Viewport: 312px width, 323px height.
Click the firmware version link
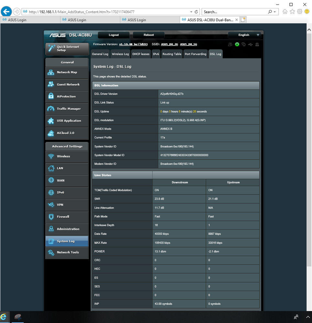(x=133, y=44)
